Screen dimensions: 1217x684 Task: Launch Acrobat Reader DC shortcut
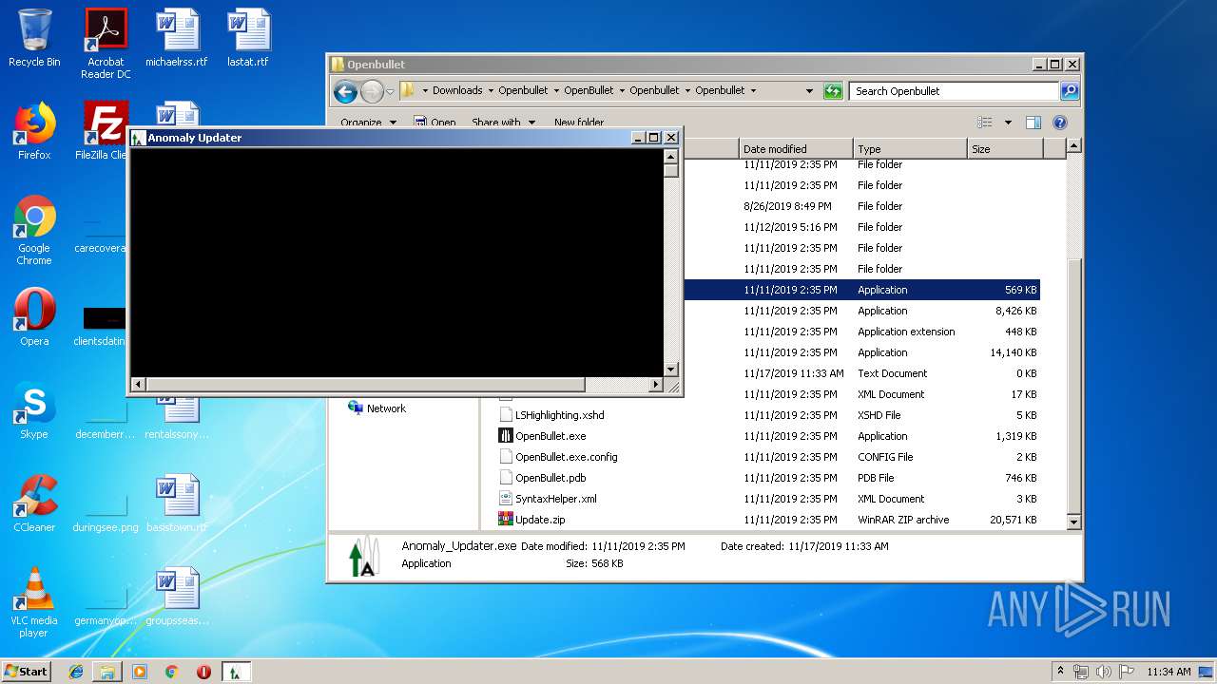pyautogui.click(x=106, y=44)
